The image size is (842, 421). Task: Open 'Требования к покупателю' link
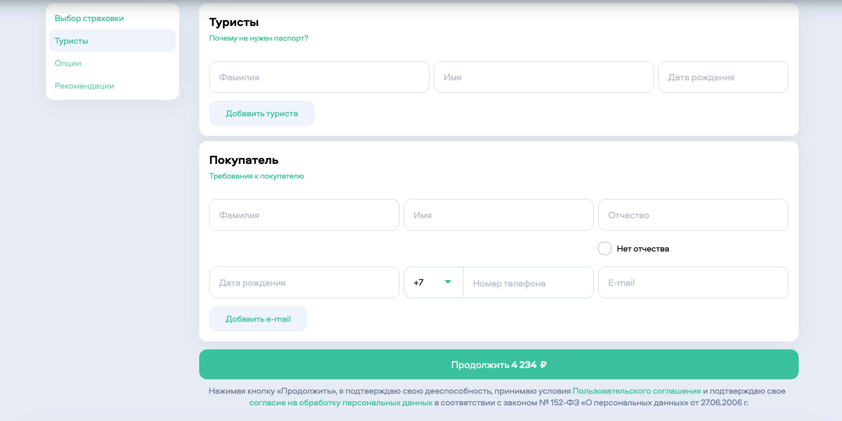coord(256,176)
